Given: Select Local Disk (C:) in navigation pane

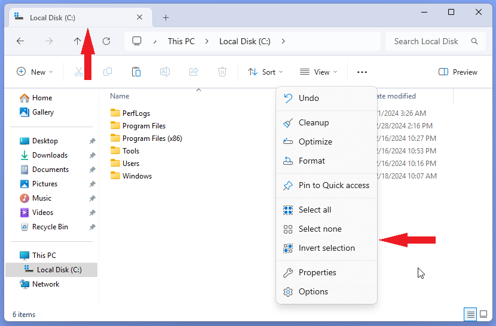Looking at the screenshot, I should click(51, 270).
